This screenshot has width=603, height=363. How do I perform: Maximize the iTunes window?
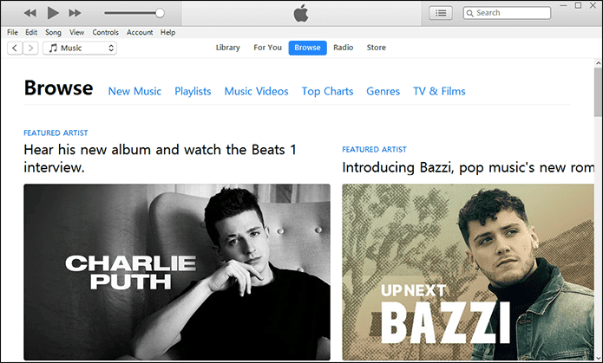coord(578,5)
